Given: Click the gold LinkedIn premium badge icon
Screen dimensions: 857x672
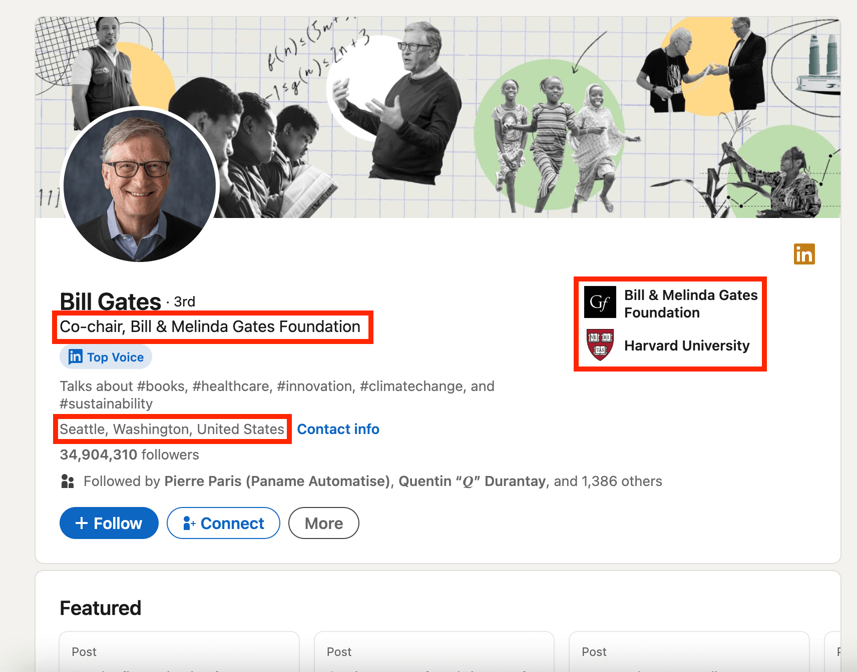Looking at the screenshot, I should pyautogui.click(x=804, y=254).
